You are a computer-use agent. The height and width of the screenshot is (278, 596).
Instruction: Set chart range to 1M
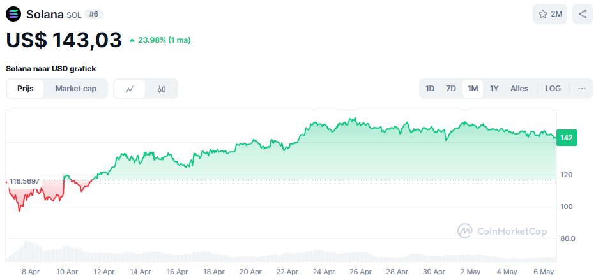click(473, 89)
